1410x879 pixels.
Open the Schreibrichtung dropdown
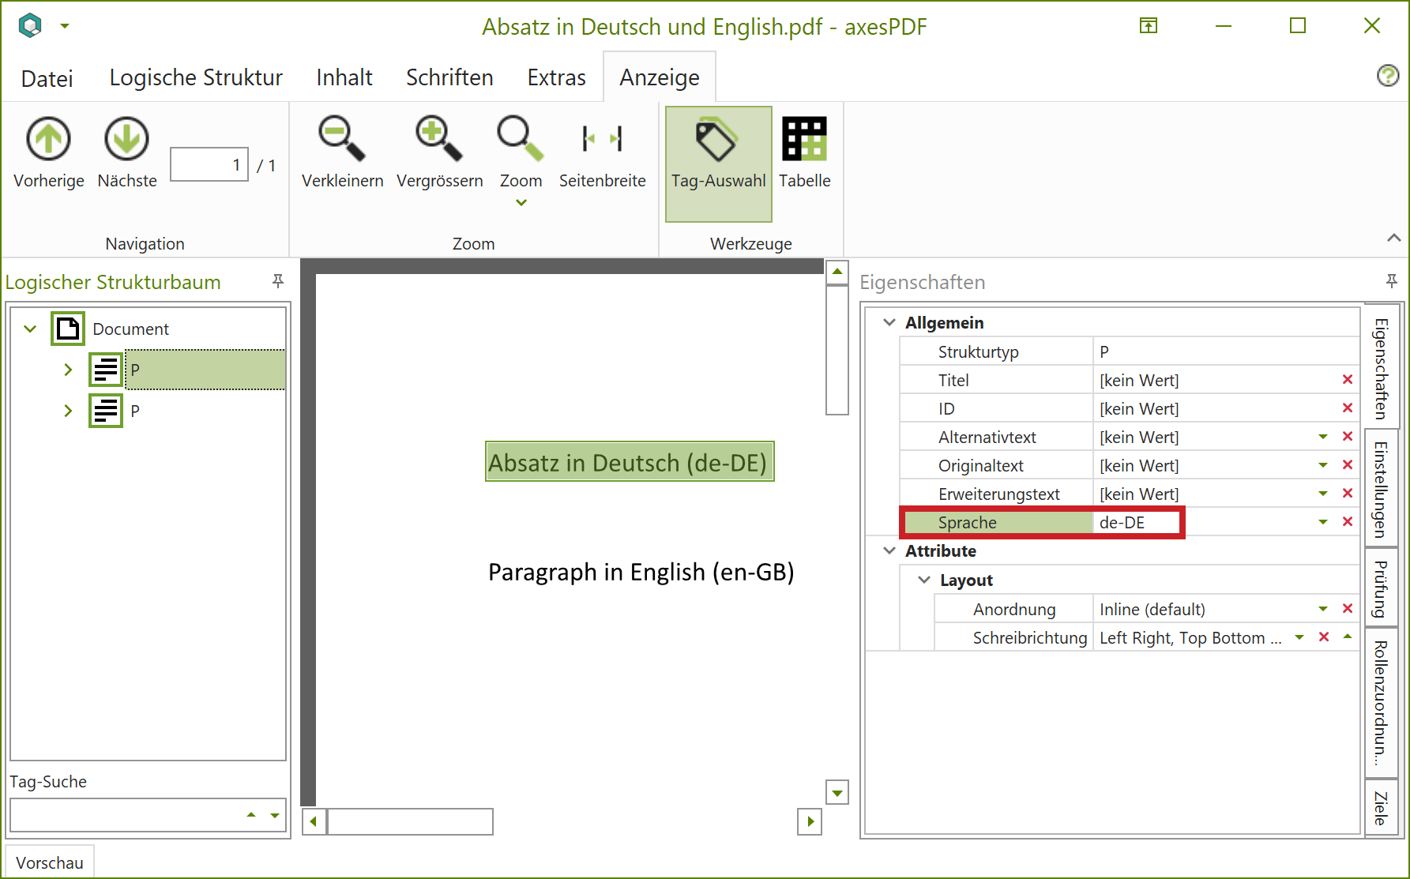coord(1299,637)
